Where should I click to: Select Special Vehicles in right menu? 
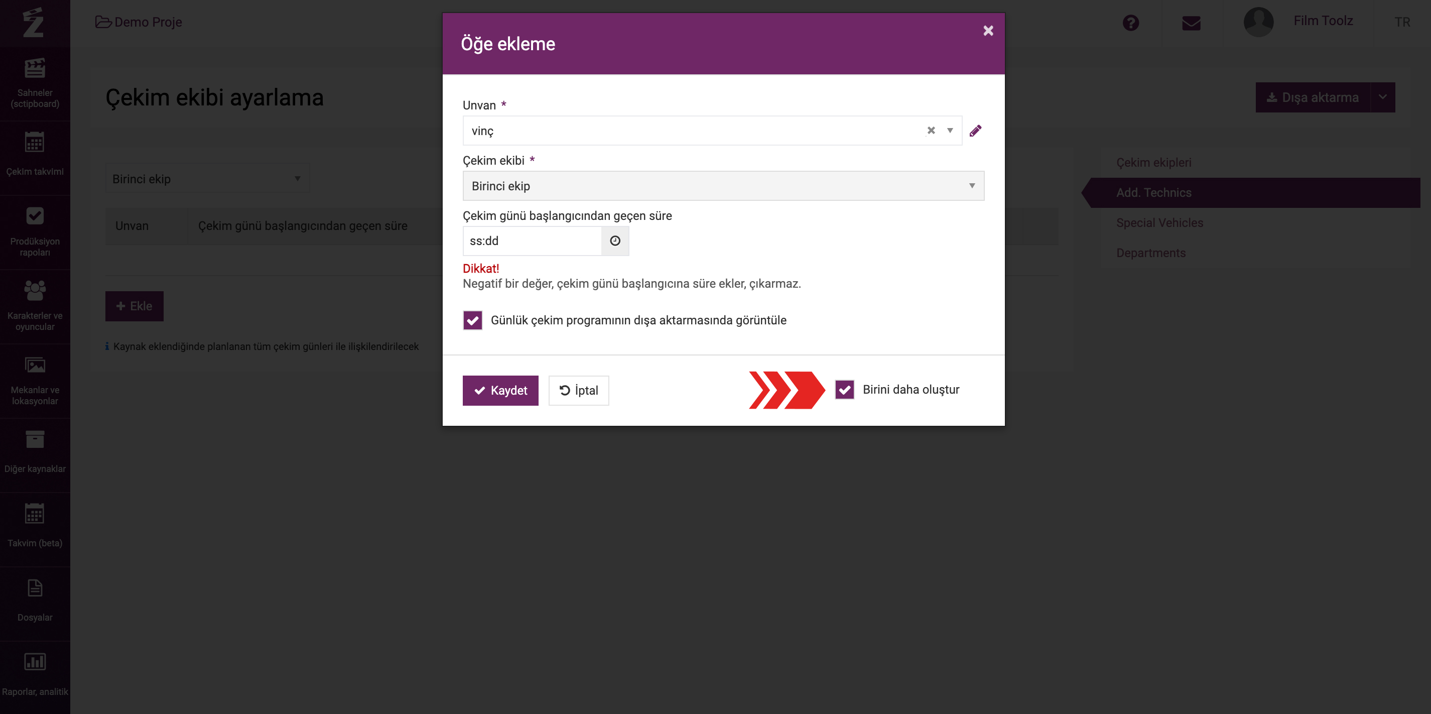(1159, 222)
